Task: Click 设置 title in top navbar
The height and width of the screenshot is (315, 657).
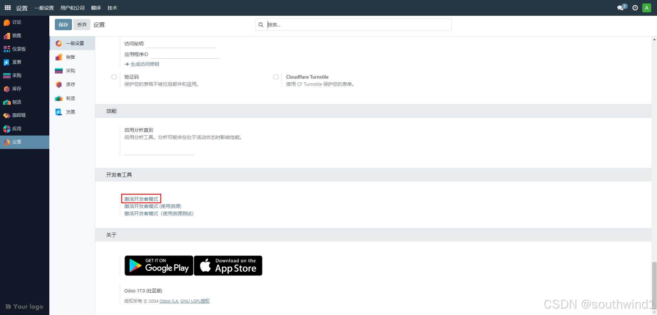Action: [x=22, y=8]
